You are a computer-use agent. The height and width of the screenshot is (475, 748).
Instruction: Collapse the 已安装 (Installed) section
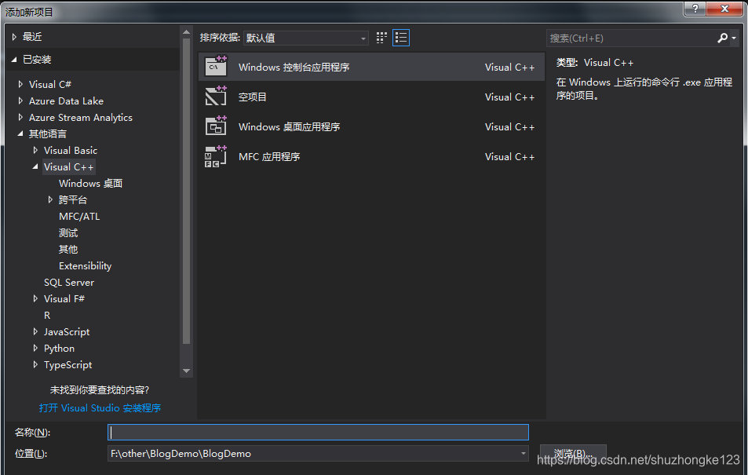(x=14, y=59)
